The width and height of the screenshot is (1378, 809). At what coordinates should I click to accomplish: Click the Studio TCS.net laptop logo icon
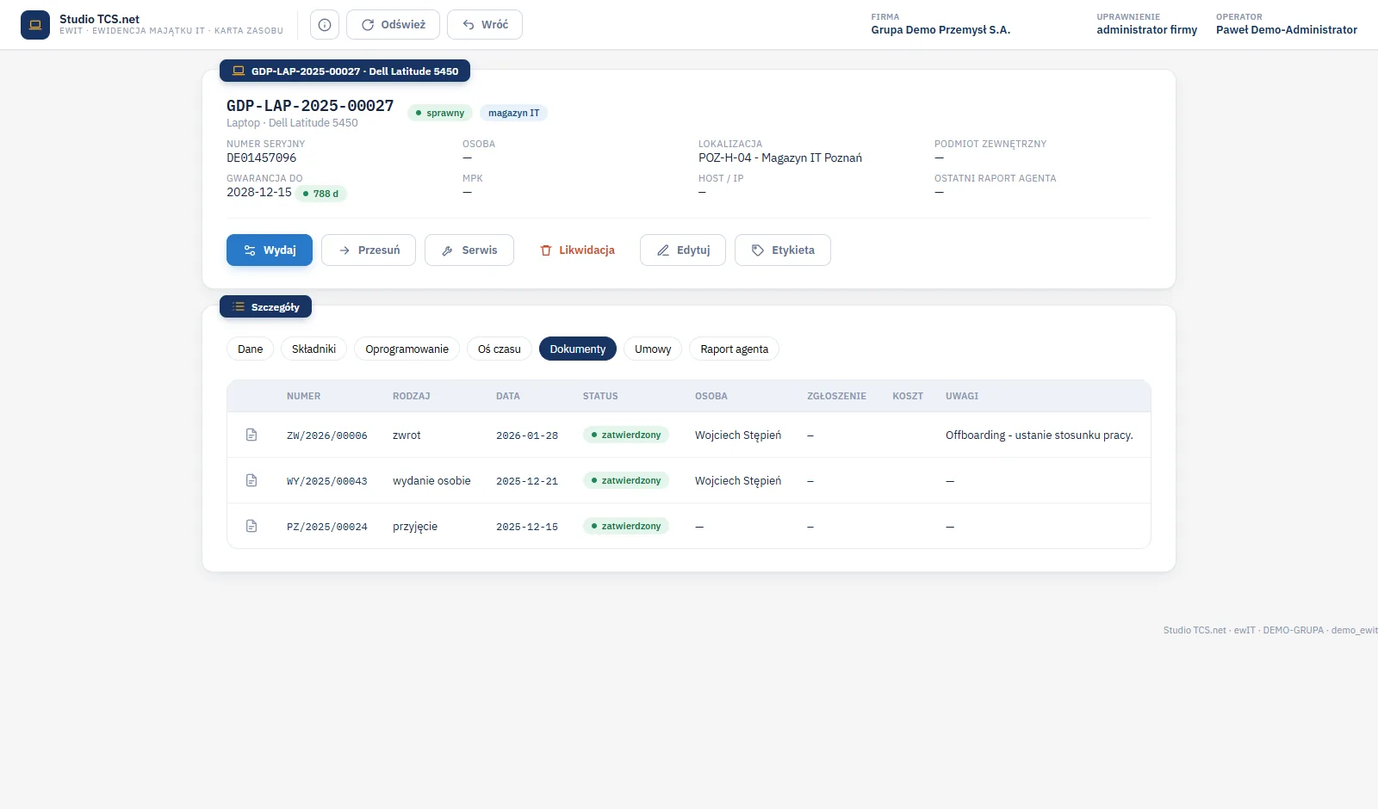pos(35,25)
